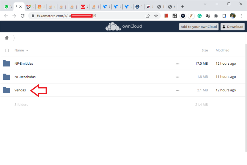Reload the page with the refresh icon

point(23,16)
